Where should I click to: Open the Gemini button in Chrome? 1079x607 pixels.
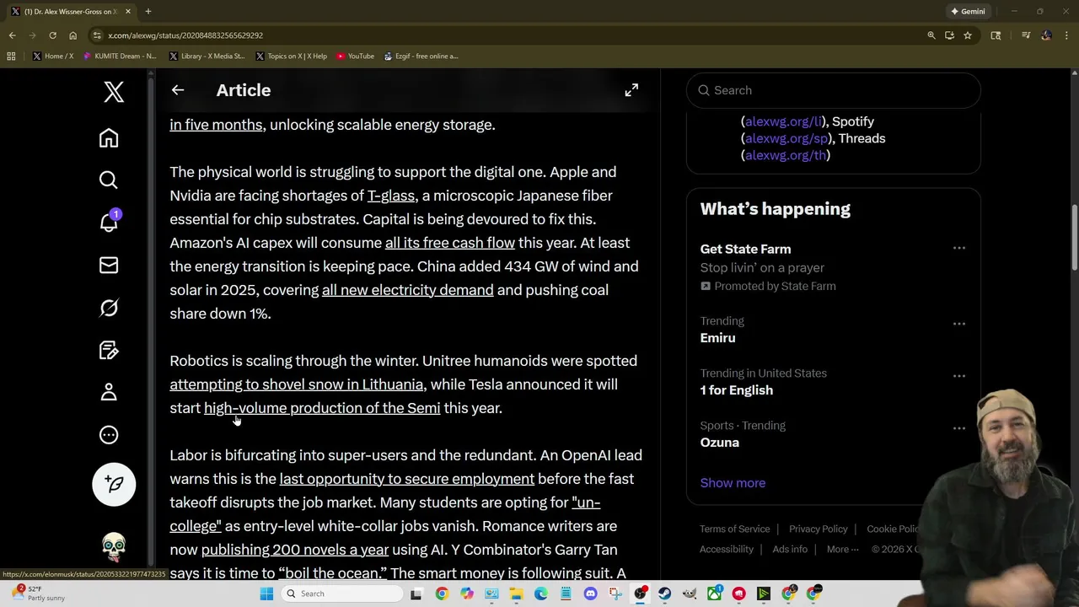[x=968, y=12]
